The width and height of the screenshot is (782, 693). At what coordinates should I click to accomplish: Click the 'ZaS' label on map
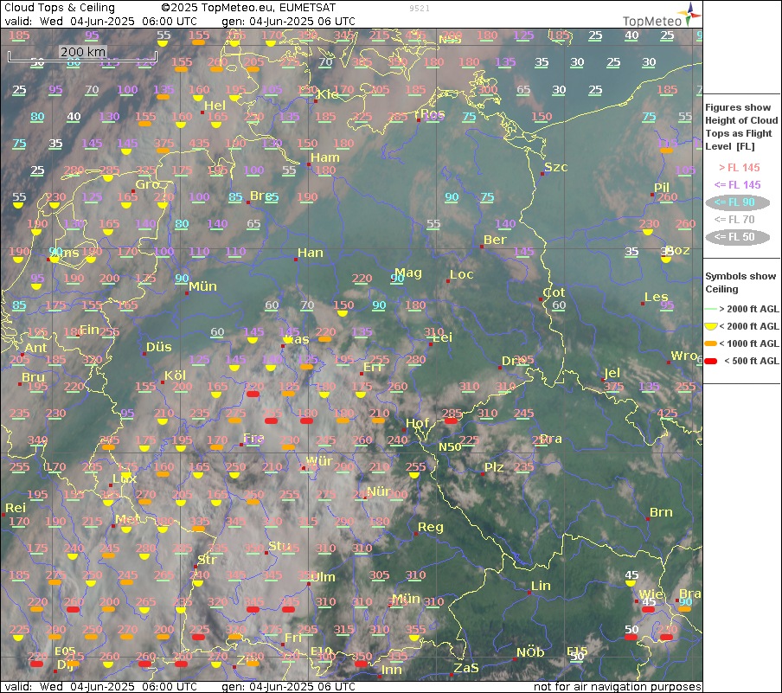(465, 668)
